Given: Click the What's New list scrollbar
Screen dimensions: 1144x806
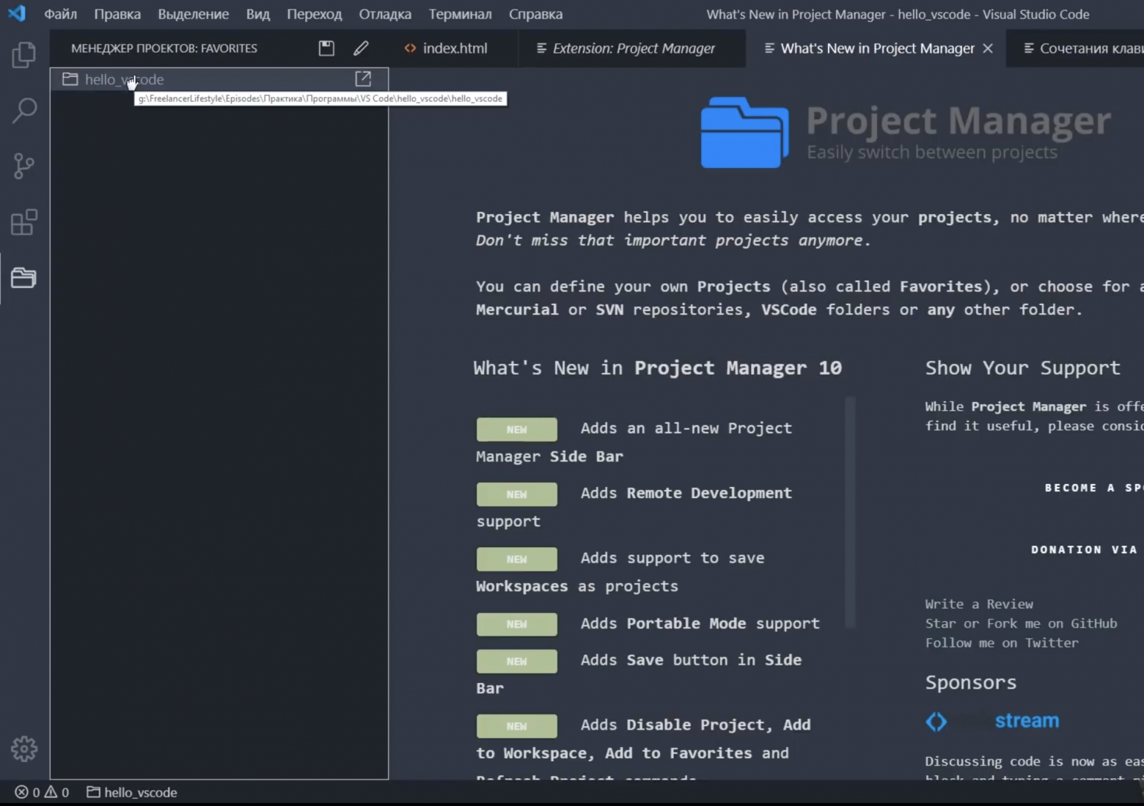Looking at the screenshot, I should tap(851, 513).
